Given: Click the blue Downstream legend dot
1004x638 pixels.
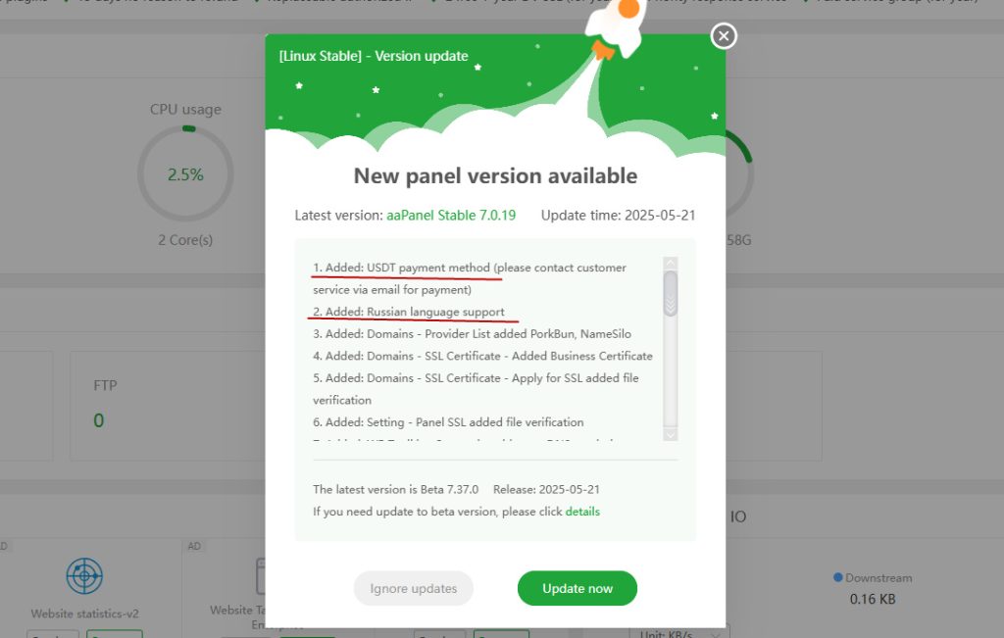Looking at the screenshot, I should pos(837,577).
